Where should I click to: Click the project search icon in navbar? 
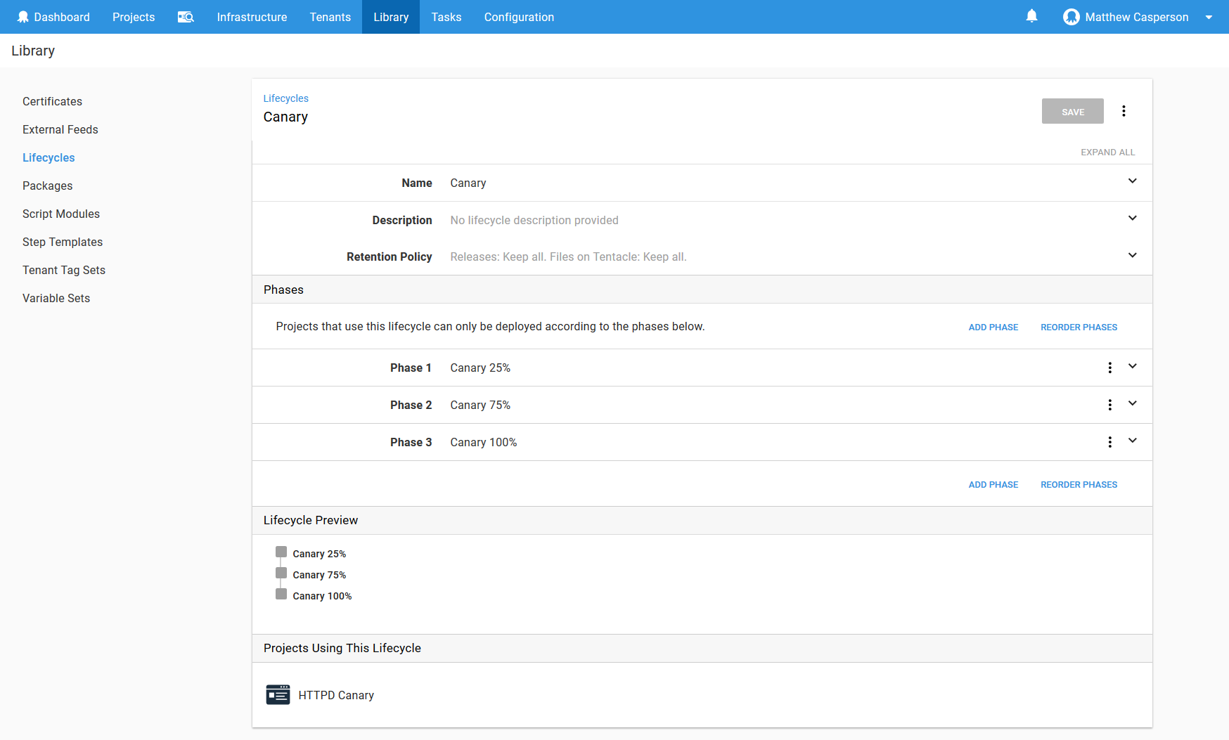pyautogui.click(x=186, y=17)
